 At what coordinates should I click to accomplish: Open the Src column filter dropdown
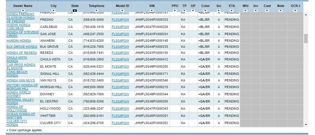click(218, 11)
